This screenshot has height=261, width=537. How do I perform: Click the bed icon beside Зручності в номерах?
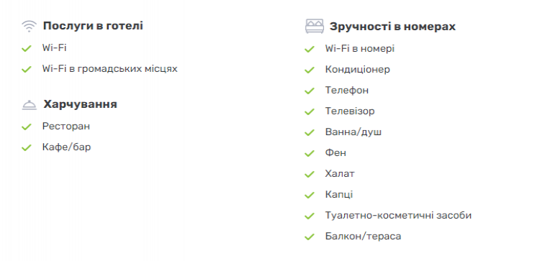pyautogui.click(x=315, y=27)
